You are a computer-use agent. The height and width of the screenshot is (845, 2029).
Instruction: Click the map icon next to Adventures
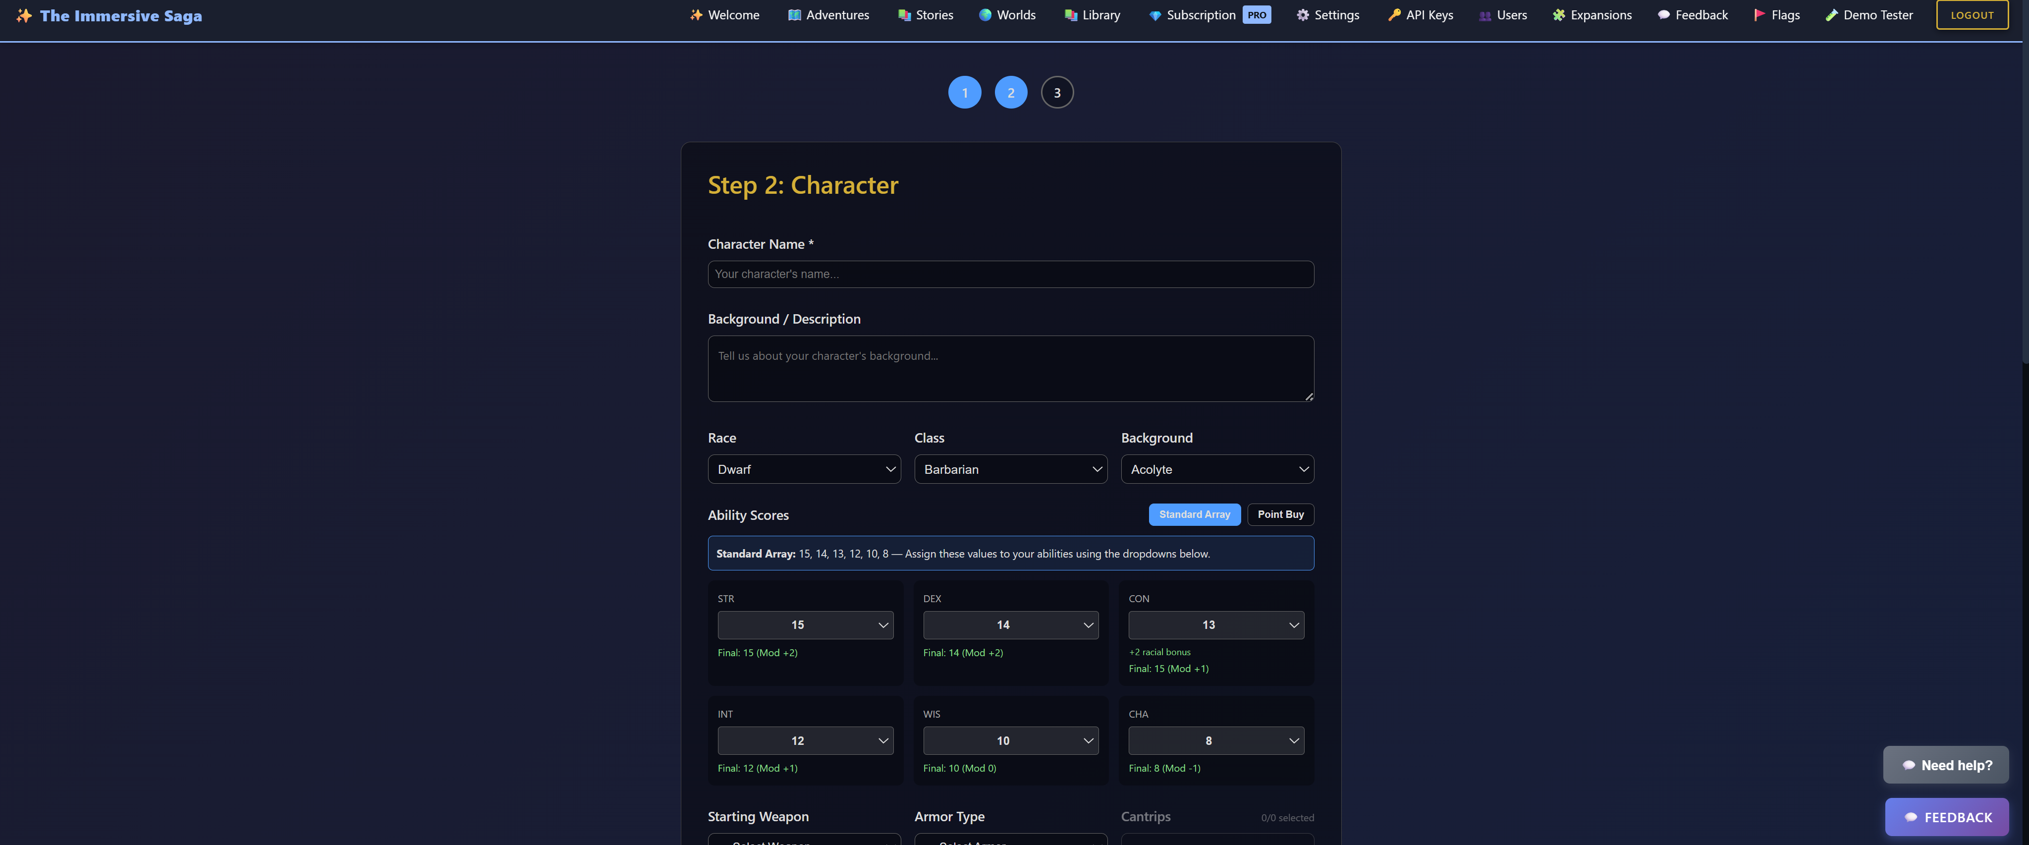tap(794, 15)
